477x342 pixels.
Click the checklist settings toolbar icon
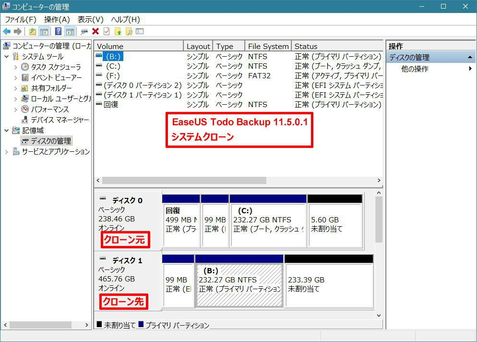140,31
